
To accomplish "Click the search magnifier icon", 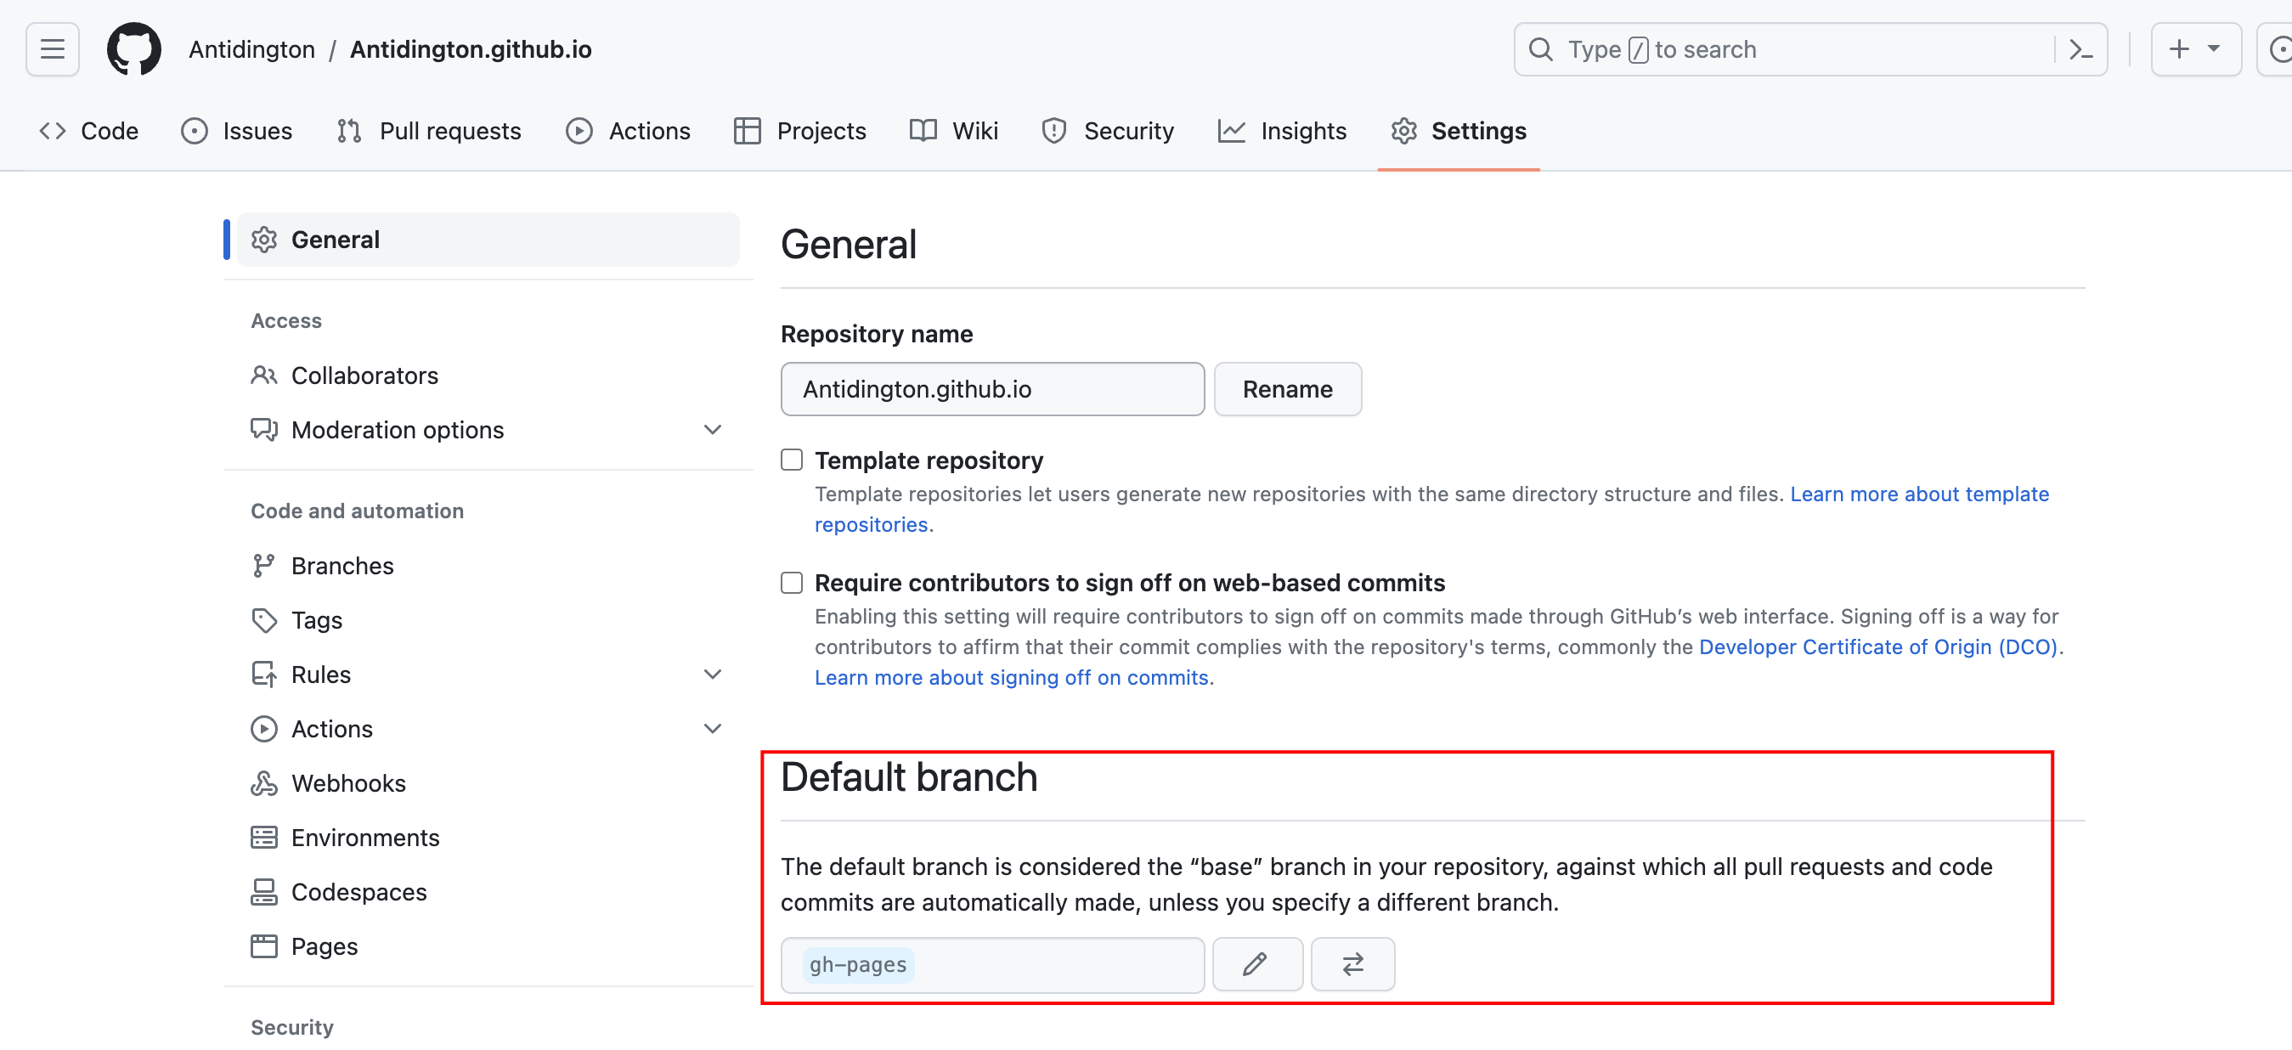I will pos(1541,49).
